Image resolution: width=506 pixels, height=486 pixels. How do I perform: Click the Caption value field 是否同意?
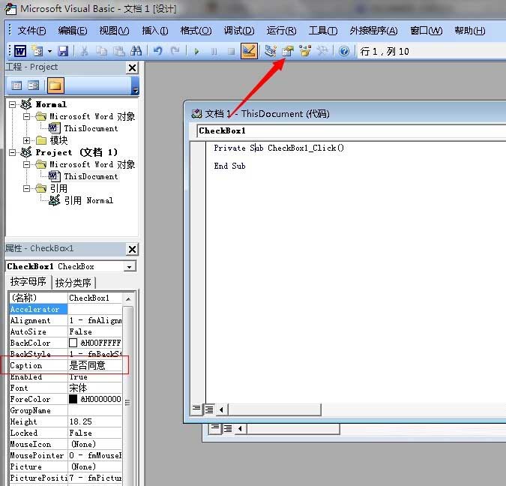click(94, 365)
